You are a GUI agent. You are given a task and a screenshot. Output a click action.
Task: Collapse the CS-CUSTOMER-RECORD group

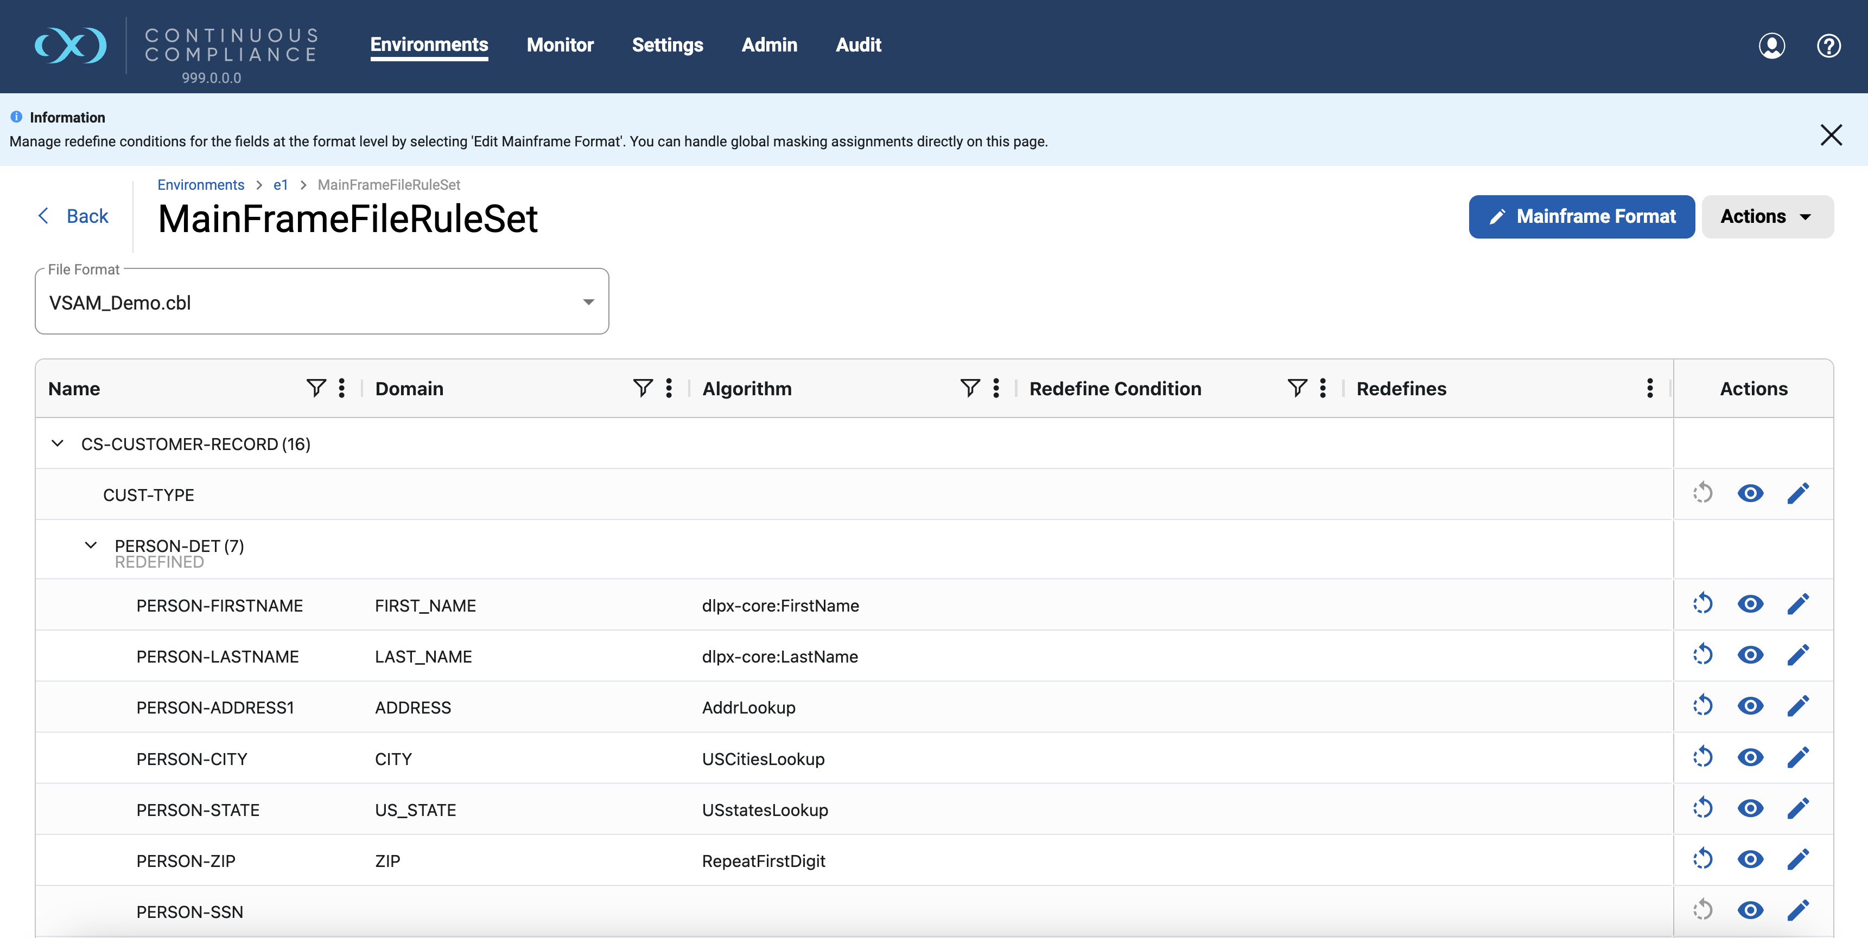coord(58,444)
